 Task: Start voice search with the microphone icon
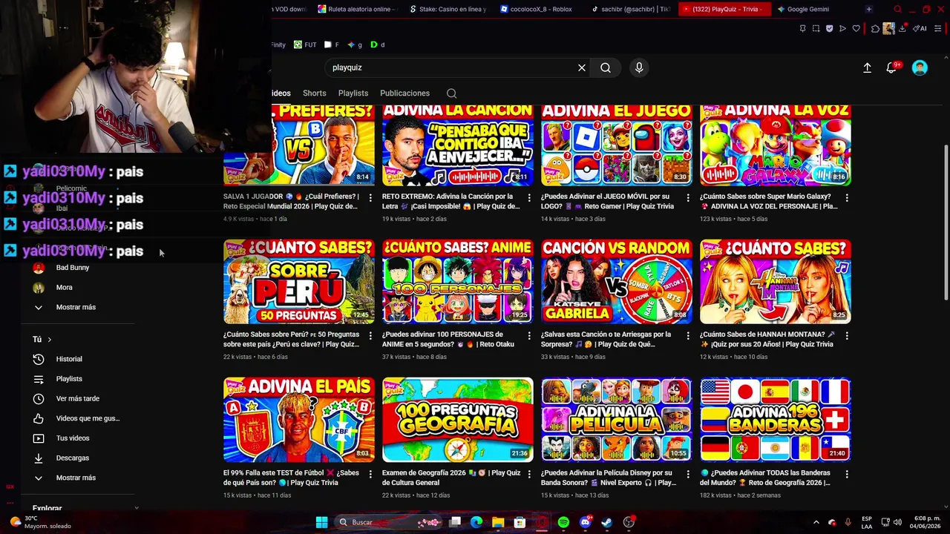coord(639,67)
